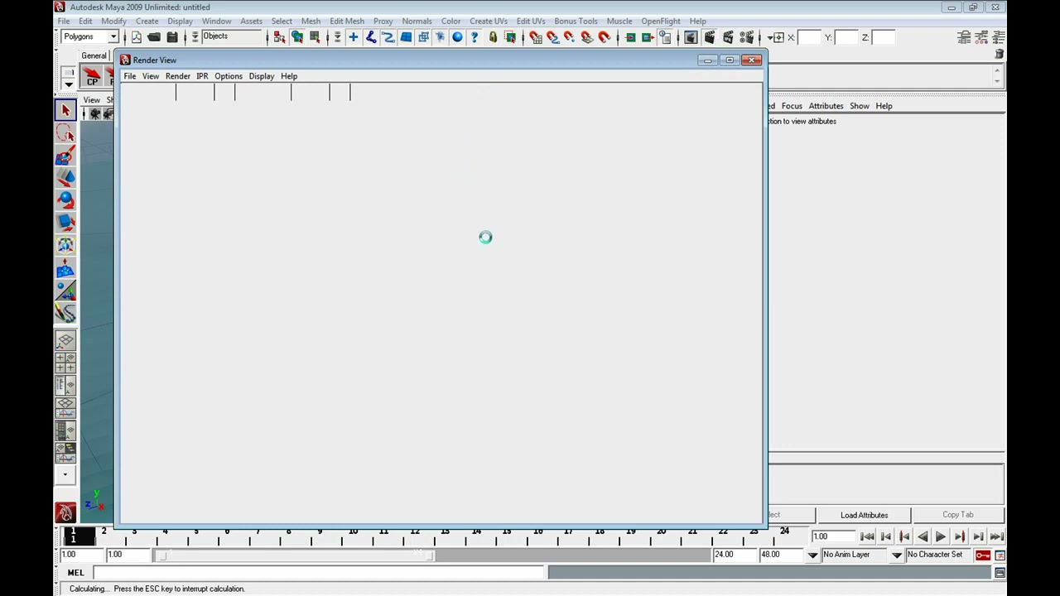Click the last-used tool icon in toolbox
Screen dimensions: 1060x596
click(65, 312)
